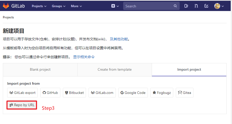This screenshot has width=232, height=124.
Task: Click the Projects breadcrumb link
Action: 8,17
